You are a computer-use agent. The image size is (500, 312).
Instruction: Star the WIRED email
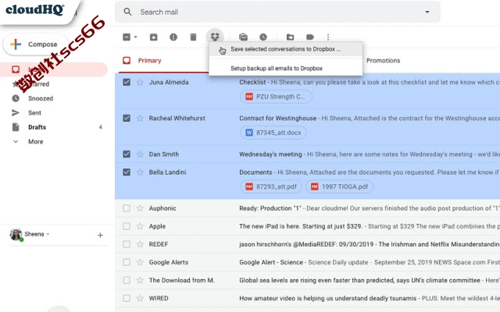click(140, 298)
